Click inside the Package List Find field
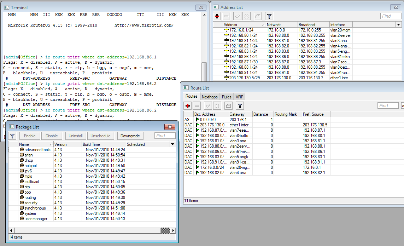 164,136
